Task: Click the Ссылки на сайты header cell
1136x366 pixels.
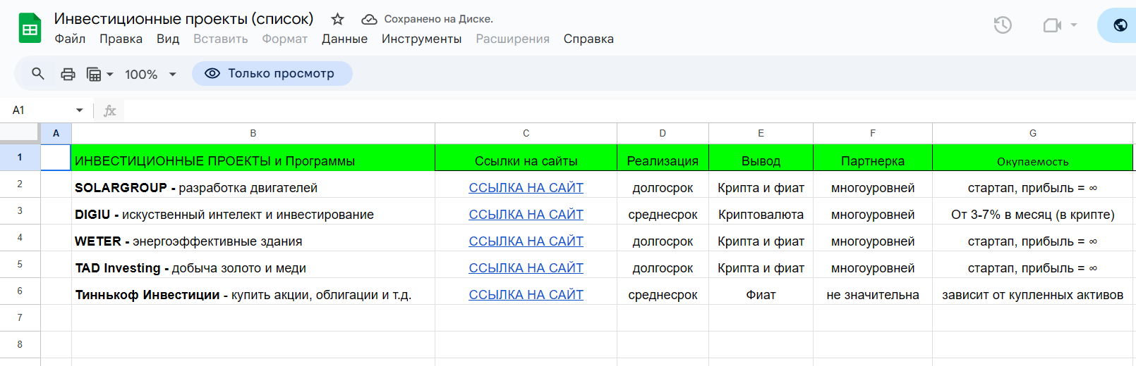Action: pos(526,158)
